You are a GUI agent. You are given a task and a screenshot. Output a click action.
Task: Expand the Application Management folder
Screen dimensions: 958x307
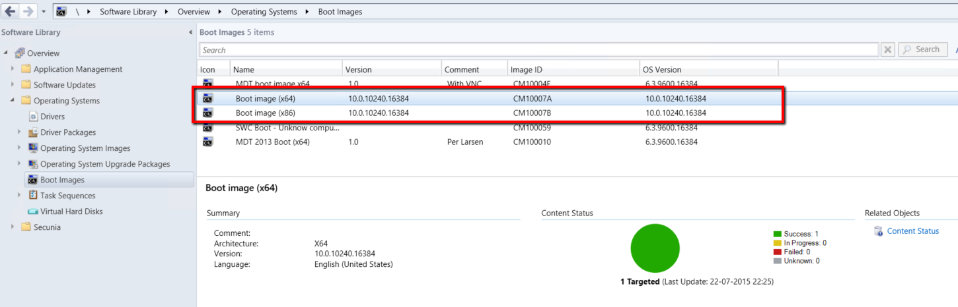(x=13, y=69)
